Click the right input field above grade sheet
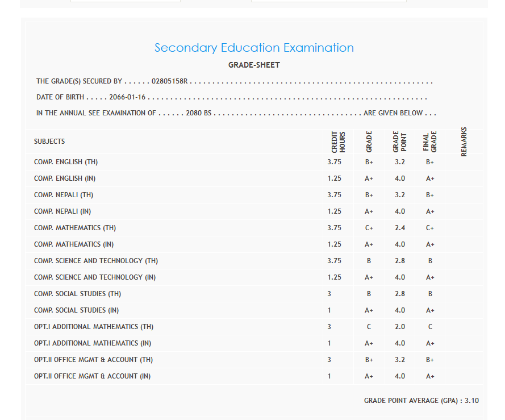 click(x=328, y=1)
